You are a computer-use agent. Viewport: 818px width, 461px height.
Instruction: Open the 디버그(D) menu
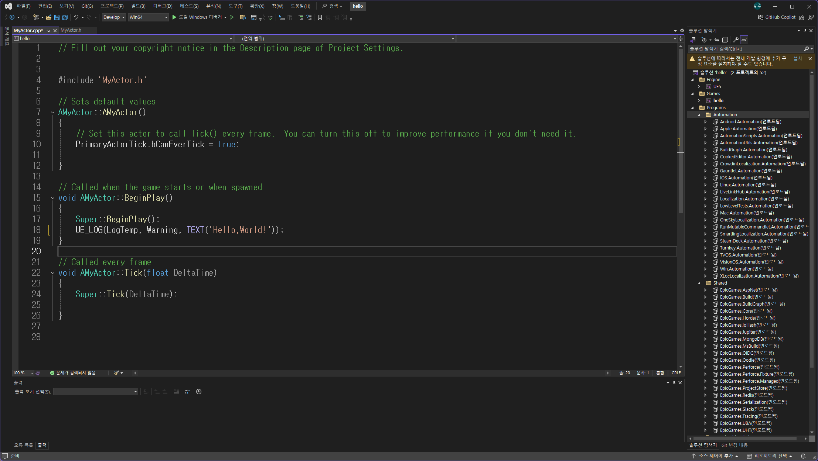163,6
